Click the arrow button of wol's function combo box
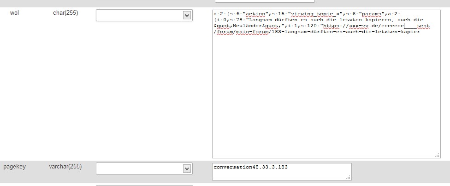The width and height of the screenshot is (450, 186). (x=187, y=15)
